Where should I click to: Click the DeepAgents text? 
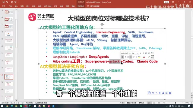99,57
